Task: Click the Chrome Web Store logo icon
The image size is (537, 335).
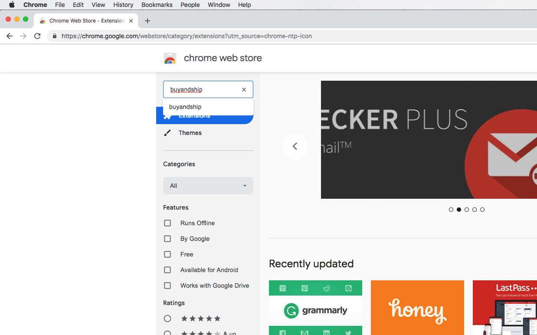Action: (170, 58)
